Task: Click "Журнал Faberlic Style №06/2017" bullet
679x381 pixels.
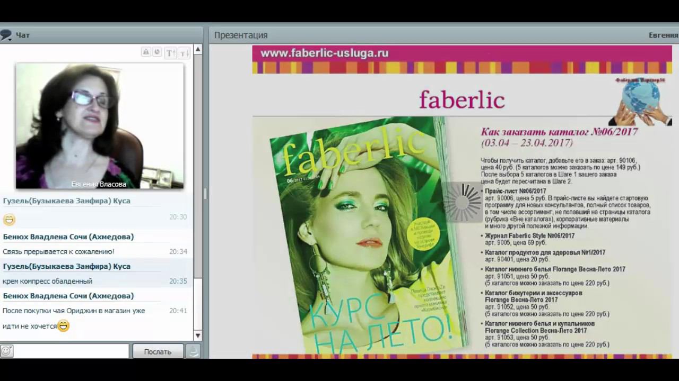Action: [529, 235]
